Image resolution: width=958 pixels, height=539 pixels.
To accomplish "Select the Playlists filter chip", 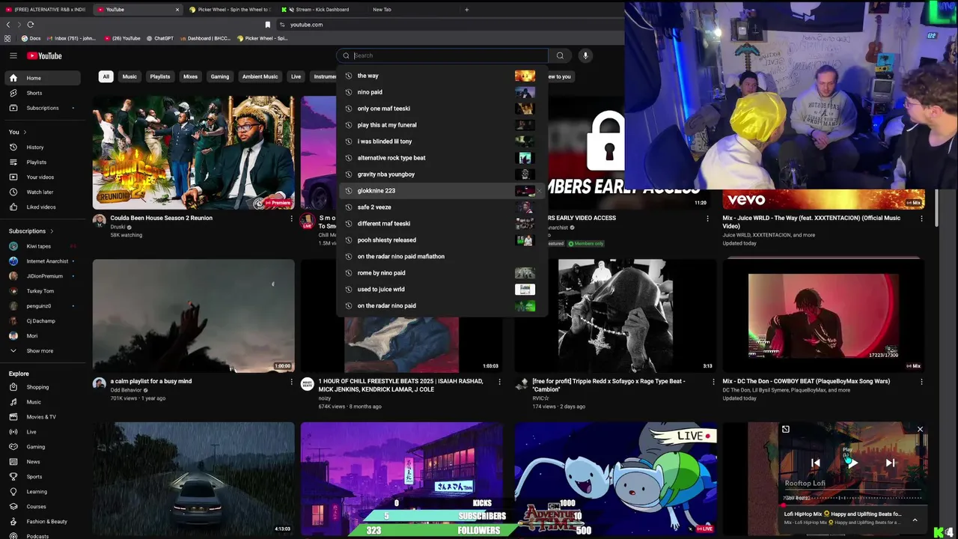I will [160, 76].
